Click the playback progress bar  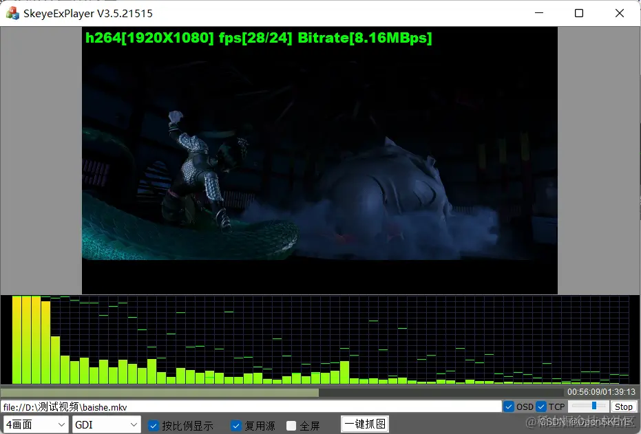(282, 392)
